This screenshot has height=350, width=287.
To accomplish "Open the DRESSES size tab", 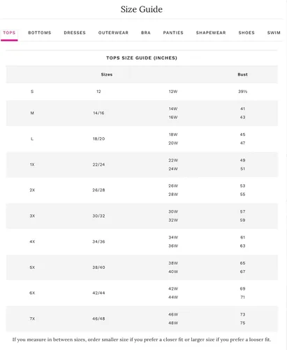I will click(x=75, y=33).
